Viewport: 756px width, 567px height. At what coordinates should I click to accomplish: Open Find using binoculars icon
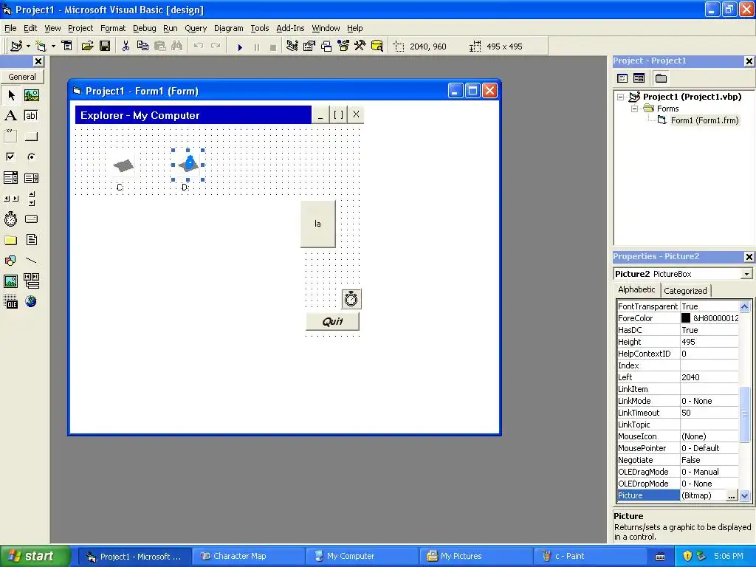pos(177,46)
